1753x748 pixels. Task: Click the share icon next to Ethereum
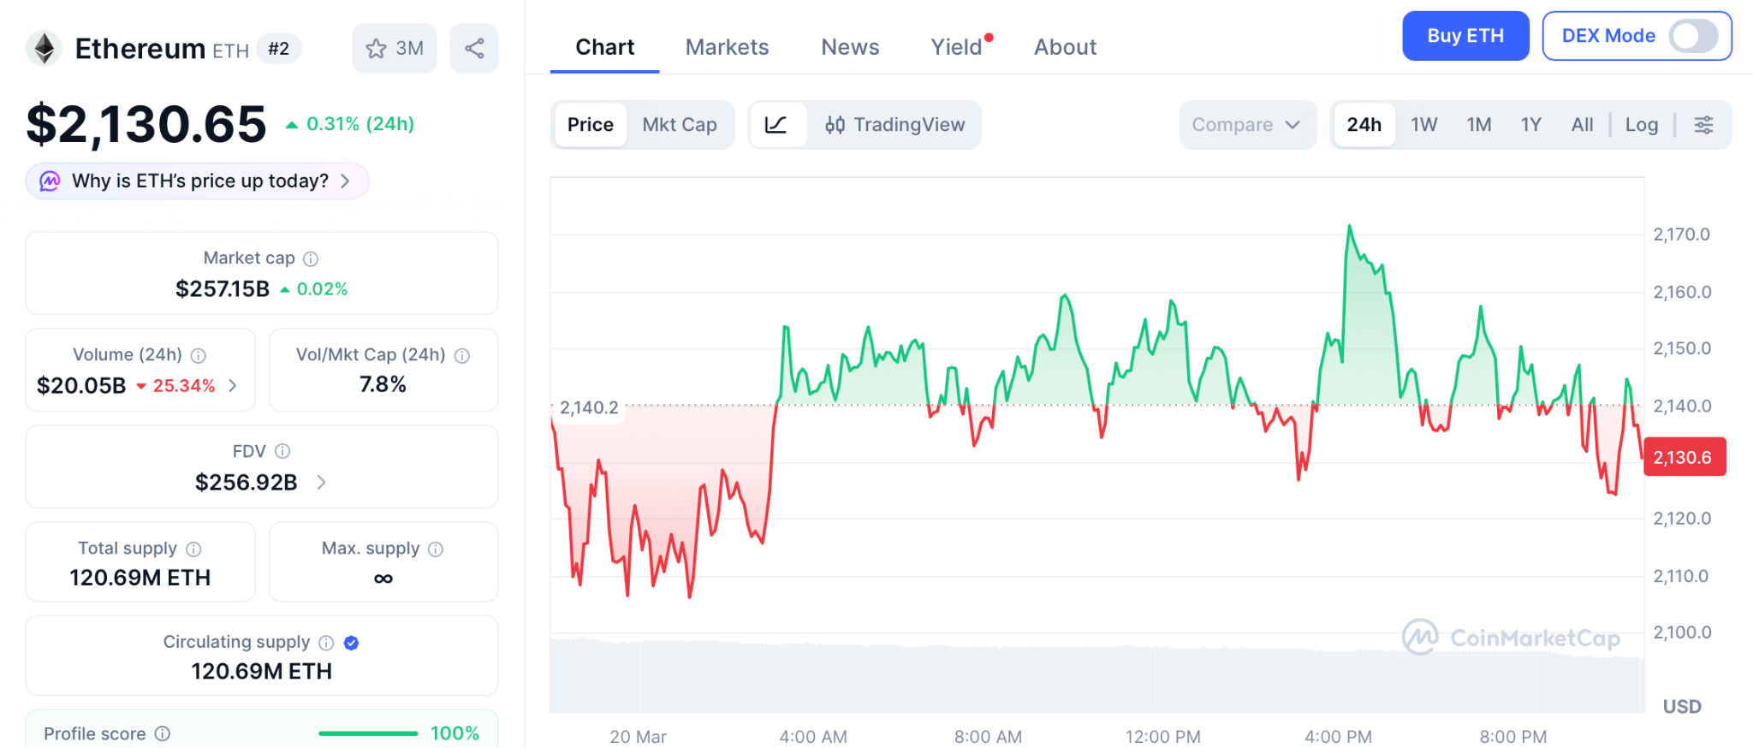pyautogui.click(x=474, y=49)
